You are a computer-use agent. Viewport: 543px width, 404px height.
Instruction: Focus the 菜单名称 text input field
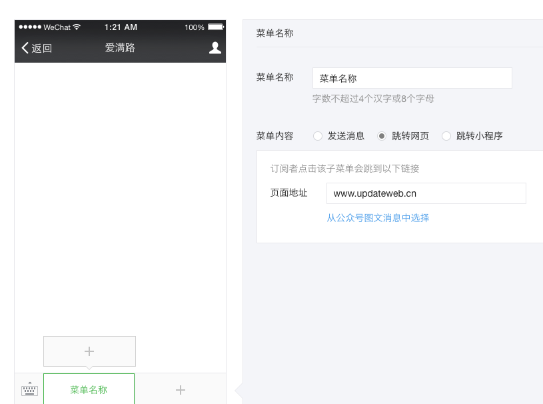pos(412,78)
